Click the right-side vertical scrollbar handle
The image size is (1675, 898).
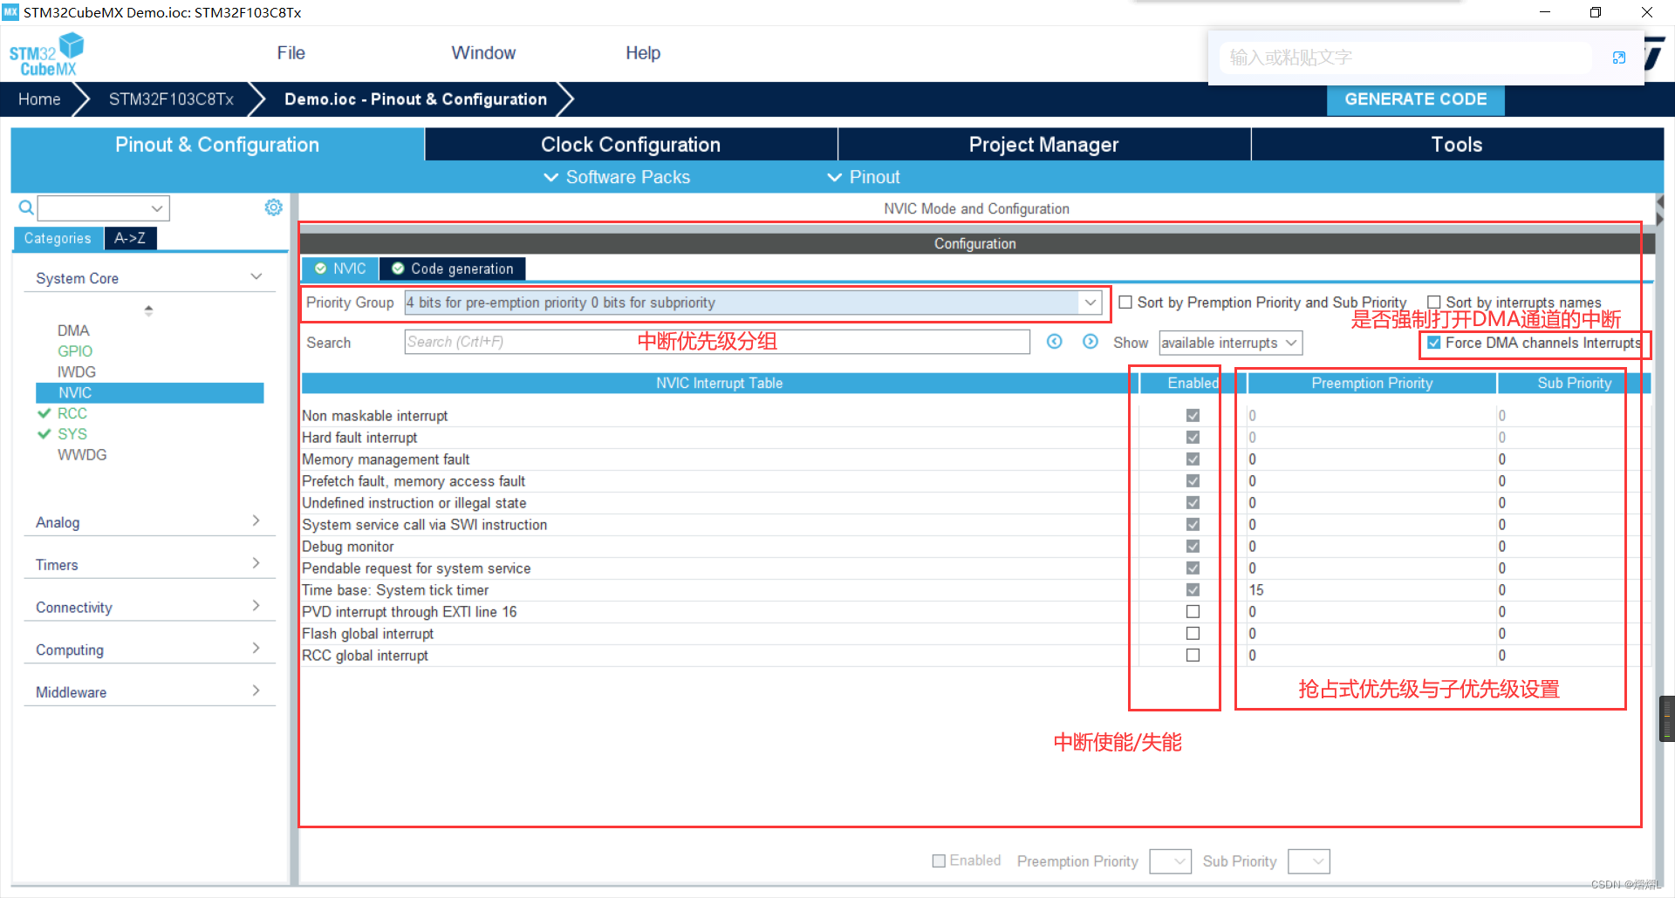point(1666,718)
